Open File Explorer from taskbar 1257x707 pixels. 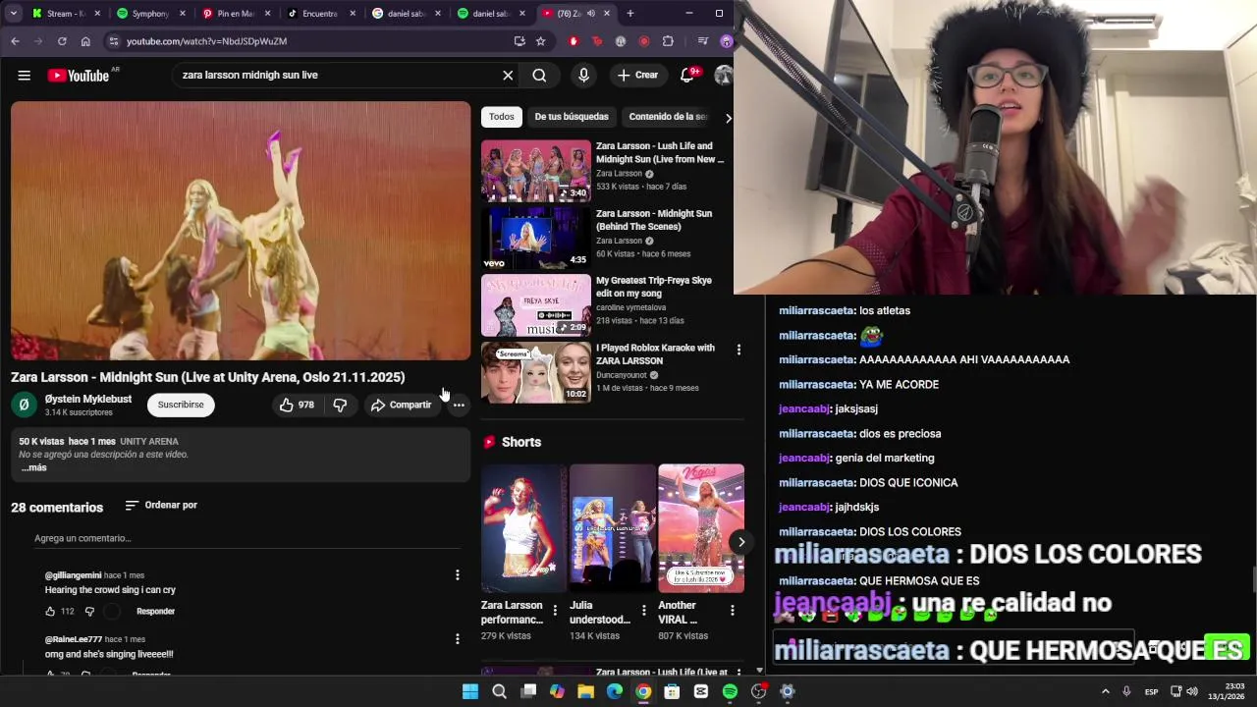point(585,691)
